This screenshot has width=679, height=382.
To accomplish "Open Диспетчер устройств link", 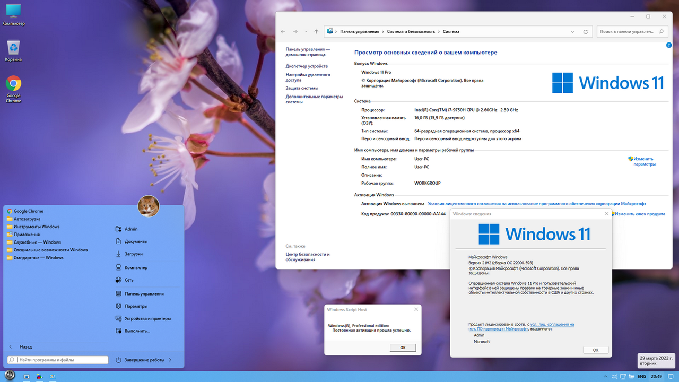I will pyautogui.click(x=307, y=66).
